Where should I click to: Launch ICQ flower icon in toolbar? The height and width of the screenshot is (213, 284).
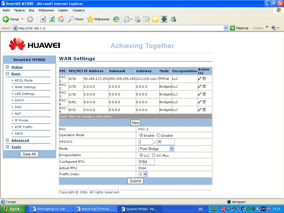click(x=164, y=19)
